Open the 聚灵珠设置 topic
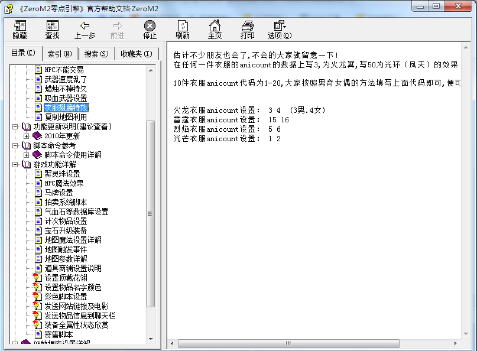 pos(62,174)
